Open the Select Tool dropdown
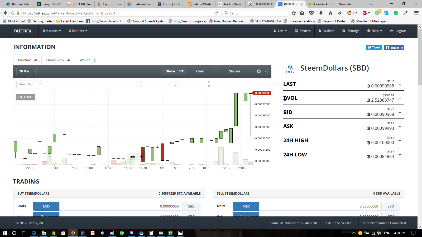This screenshot has height=237, width=422. (30, 84)
